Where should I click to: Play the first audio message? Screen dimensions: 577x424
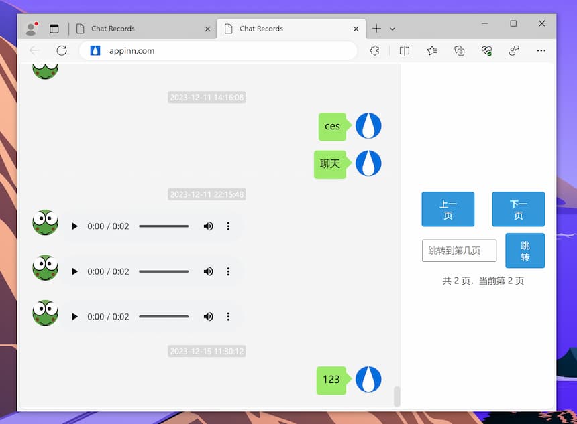(75, 226)
